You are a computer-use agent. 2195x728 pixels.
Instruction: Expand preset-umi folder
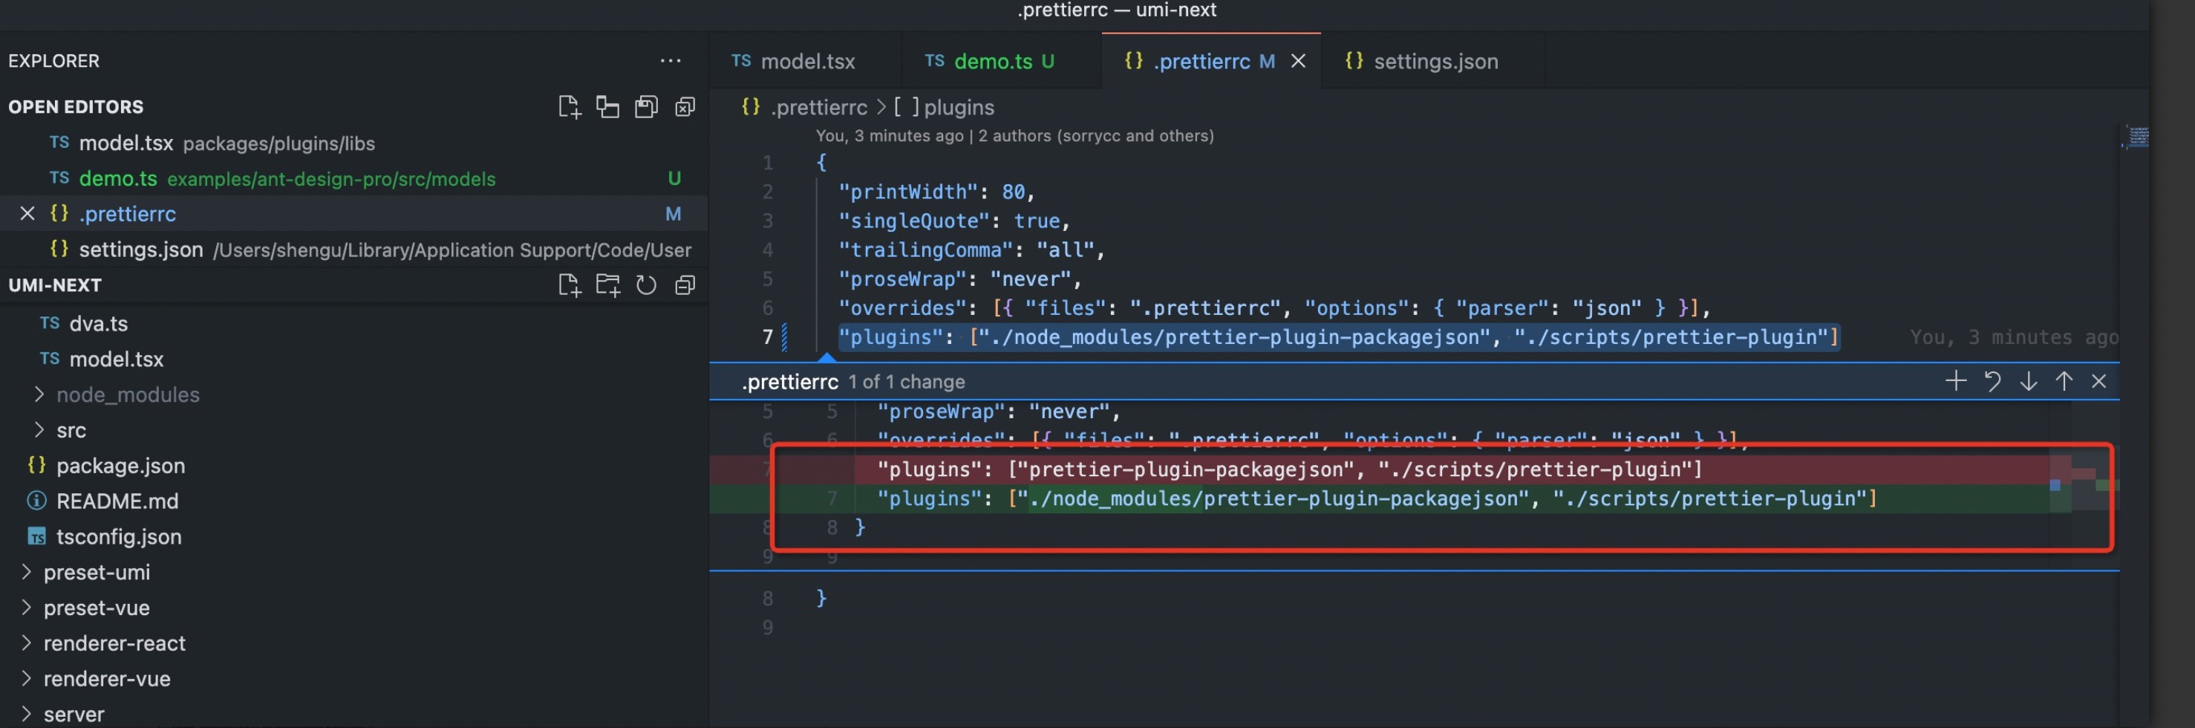[25, 572]
